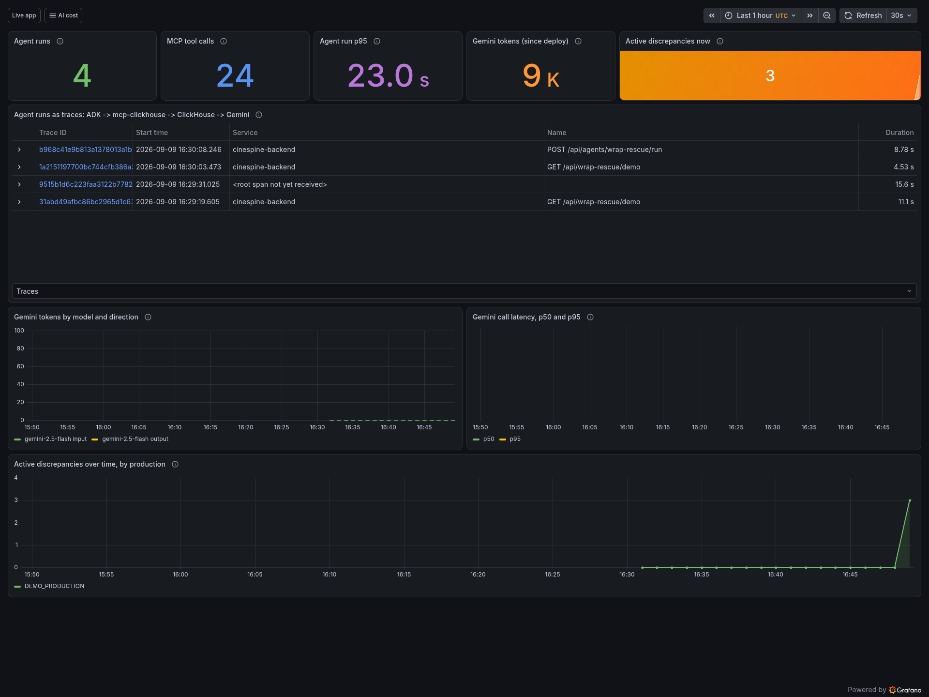Click the MCP tool calls panel title

(190, 41)
